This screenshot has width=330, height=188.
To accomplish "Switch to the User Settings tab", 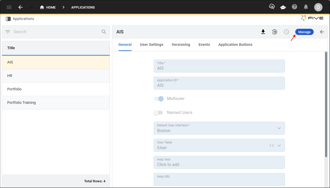I will [x=152, y=45].
